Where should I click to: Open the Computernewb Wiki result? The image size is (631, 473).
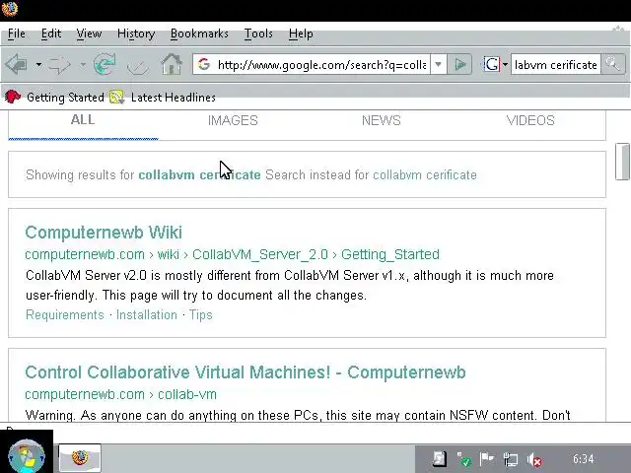(x=104, y=233)
